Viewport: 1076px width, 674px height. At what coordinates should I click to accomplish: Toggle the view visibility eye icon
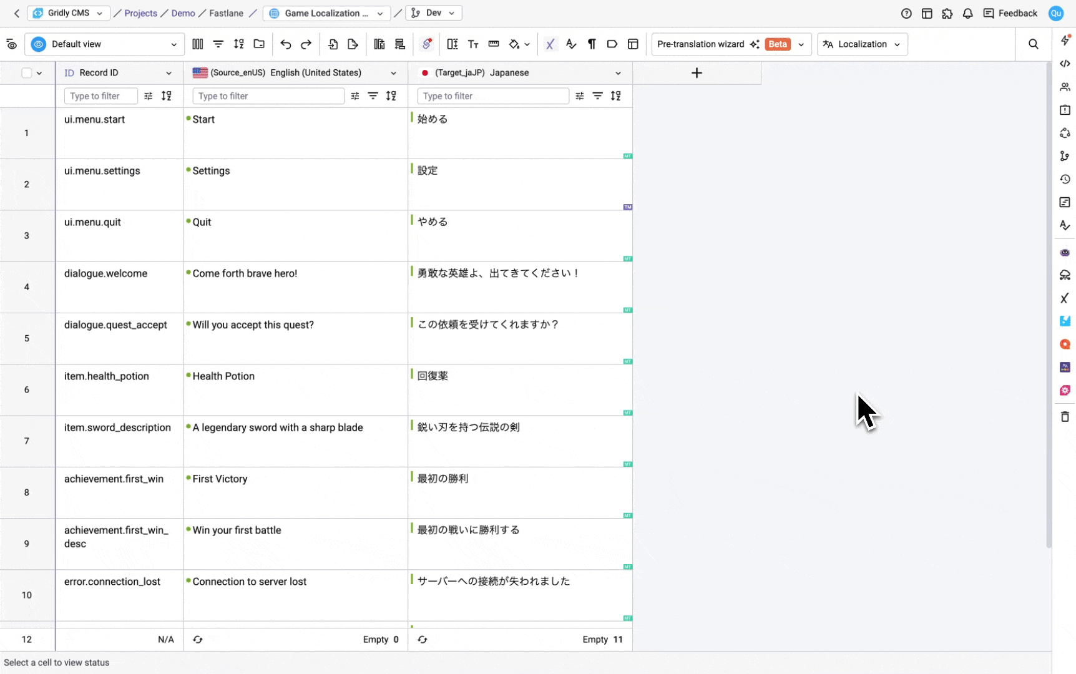(11, 44)
